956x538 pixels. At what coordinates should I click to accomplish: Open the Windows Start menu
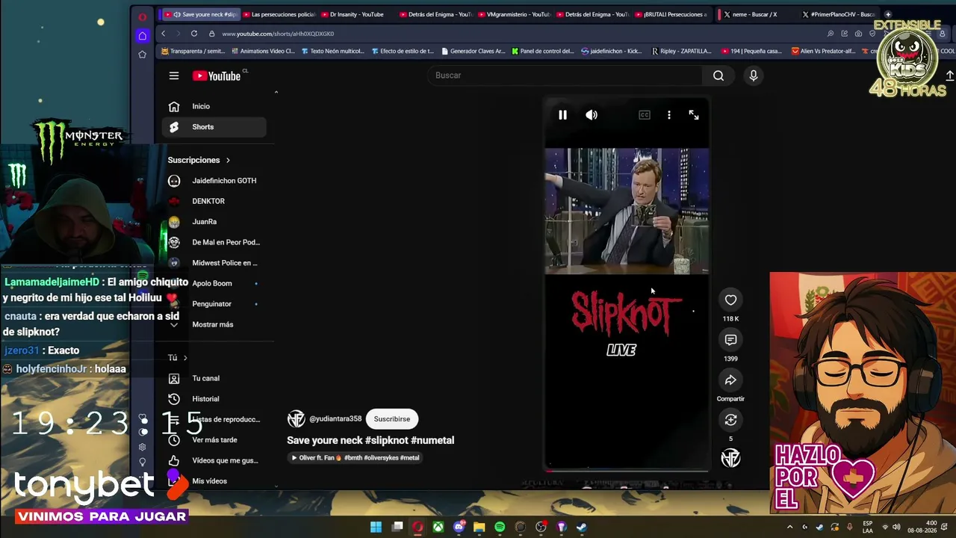376,527
